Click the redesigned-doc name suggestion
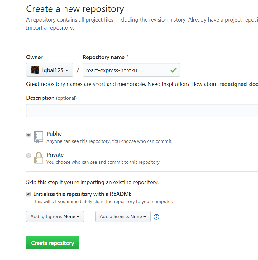 239,84
